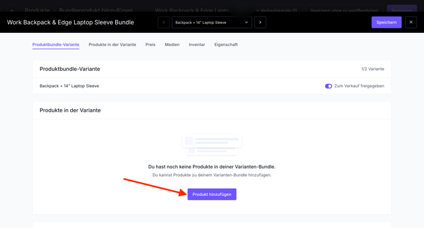Open the Preis tab
Image resolution: width=424 pixels, height=228 pixels.
151,44
